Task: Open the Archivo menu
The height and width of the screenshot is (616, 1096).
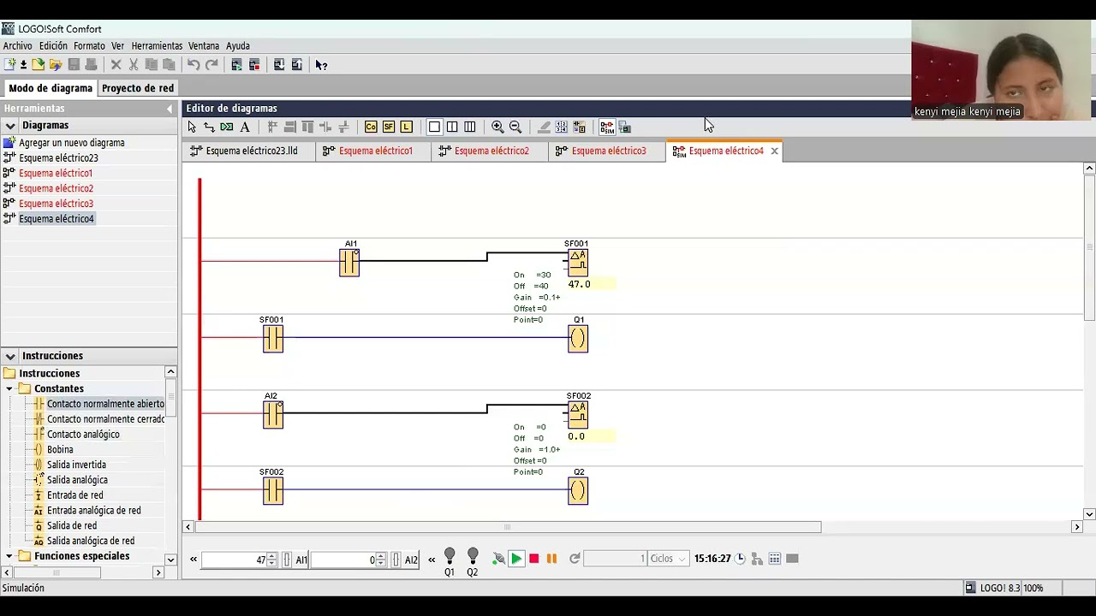Action: click(17, 46)
